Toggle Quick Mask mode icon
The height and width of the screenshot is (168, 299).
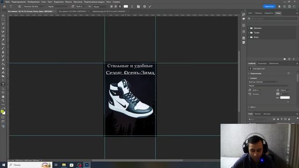pyautogui.click(x=3, y=117)
